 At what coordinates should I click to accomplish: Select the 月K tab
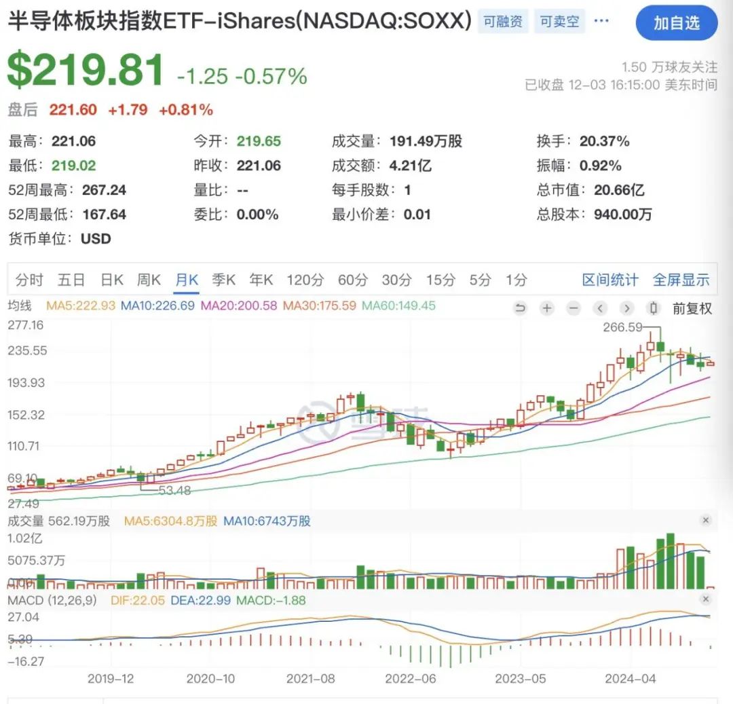187,280
